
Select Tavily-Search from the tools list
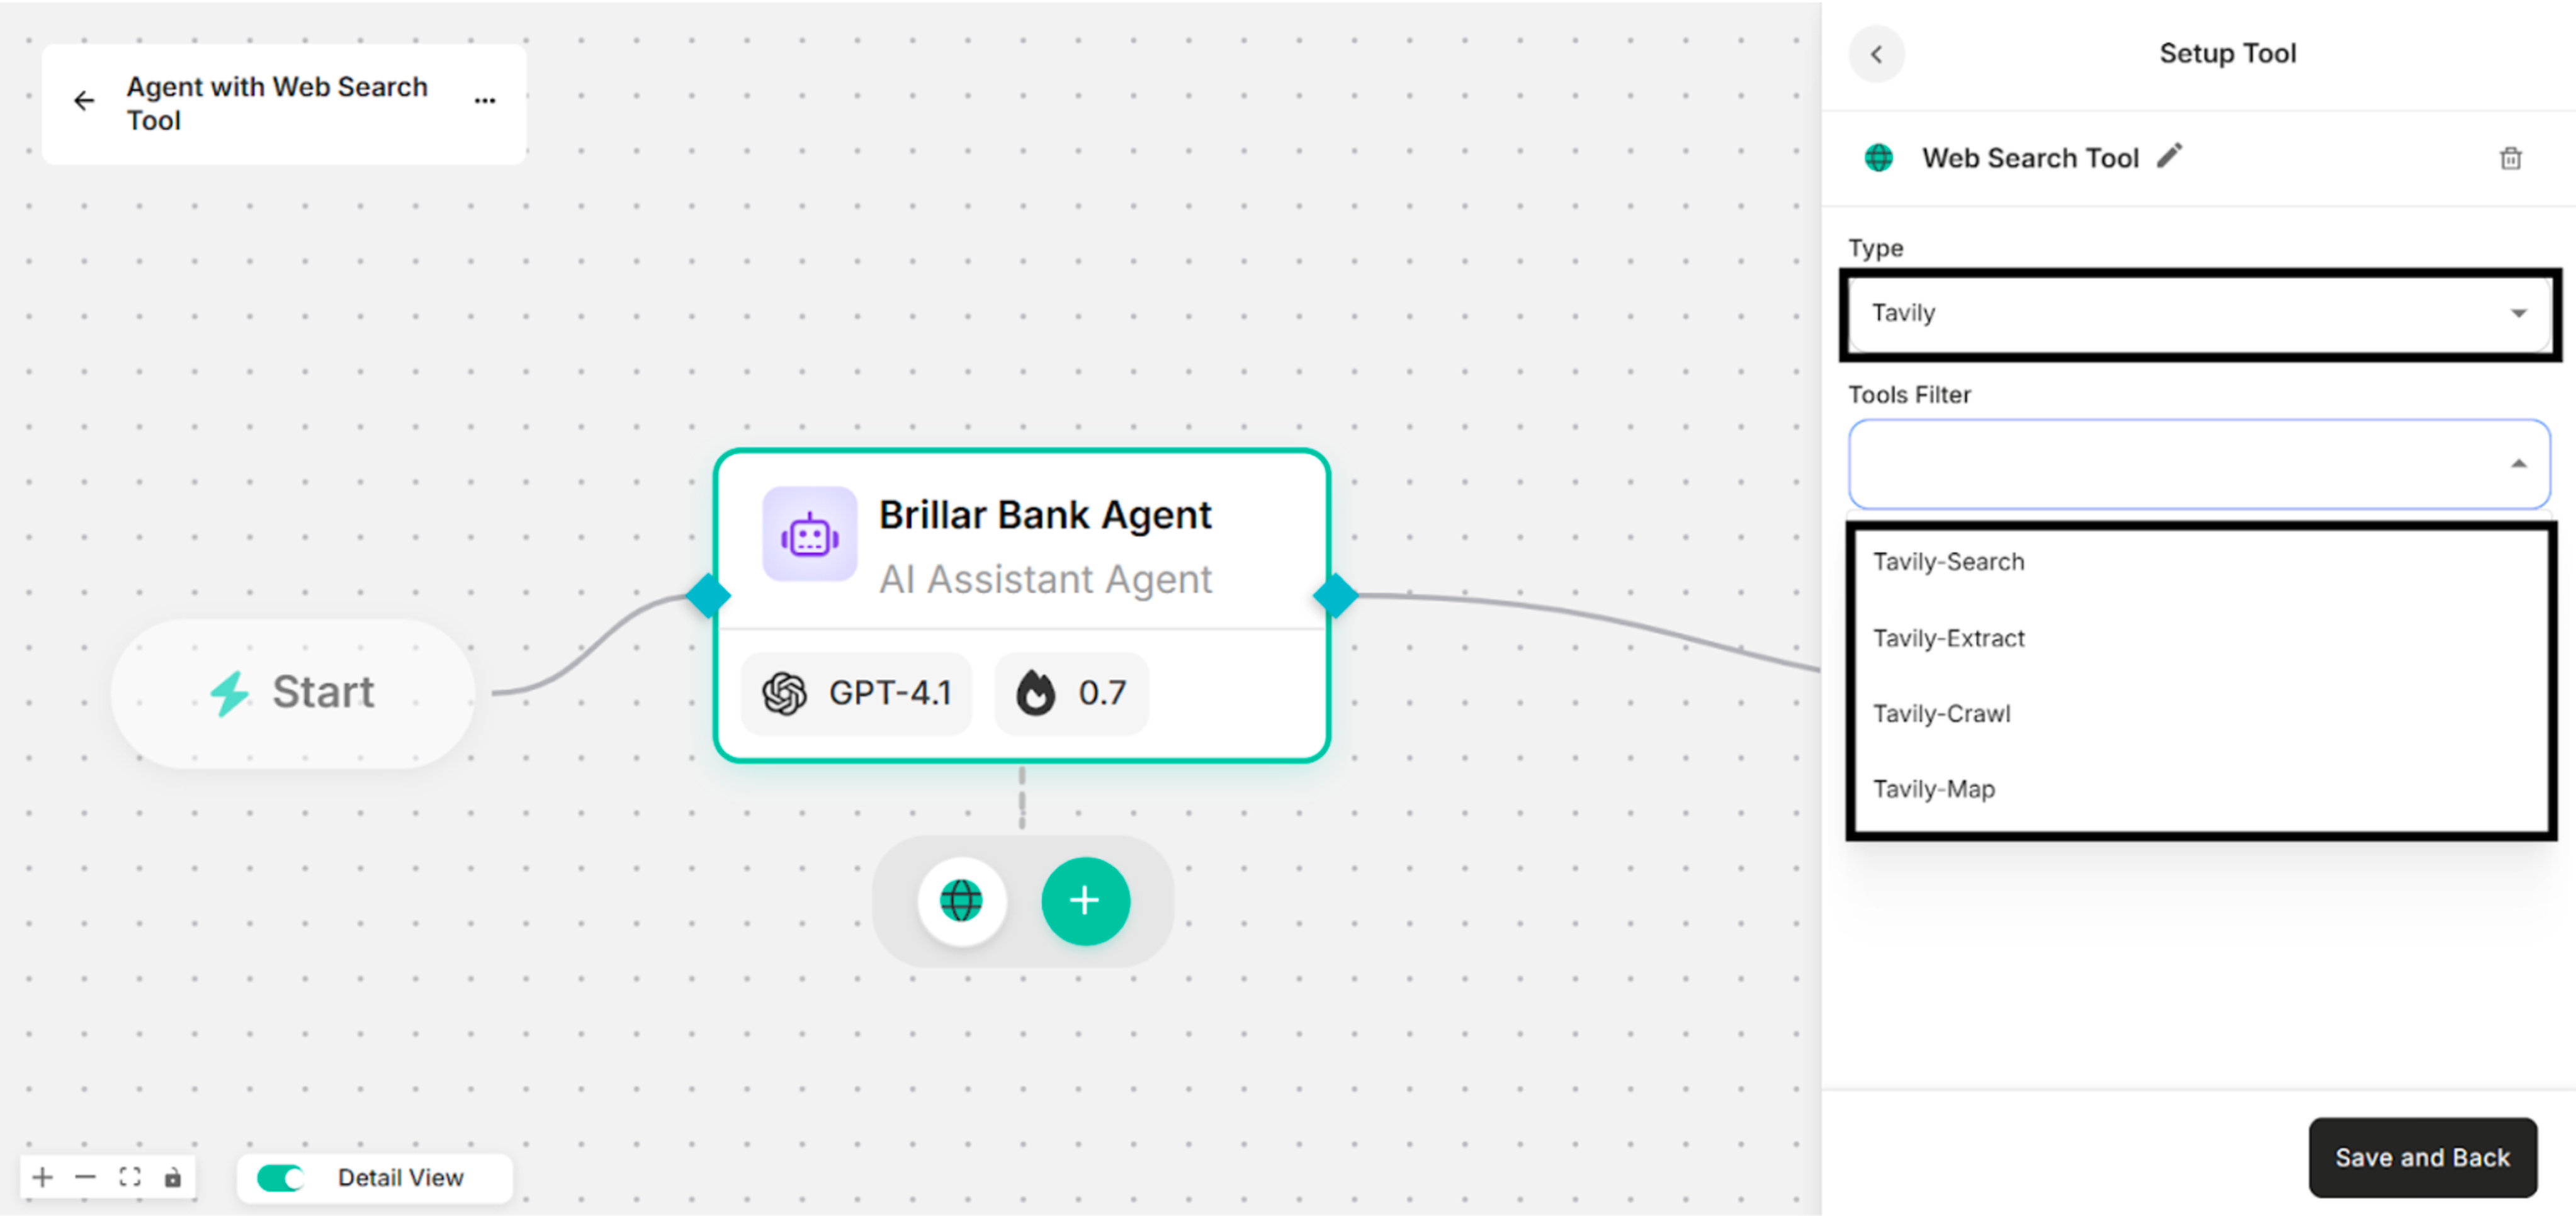tap(1948, 561)
